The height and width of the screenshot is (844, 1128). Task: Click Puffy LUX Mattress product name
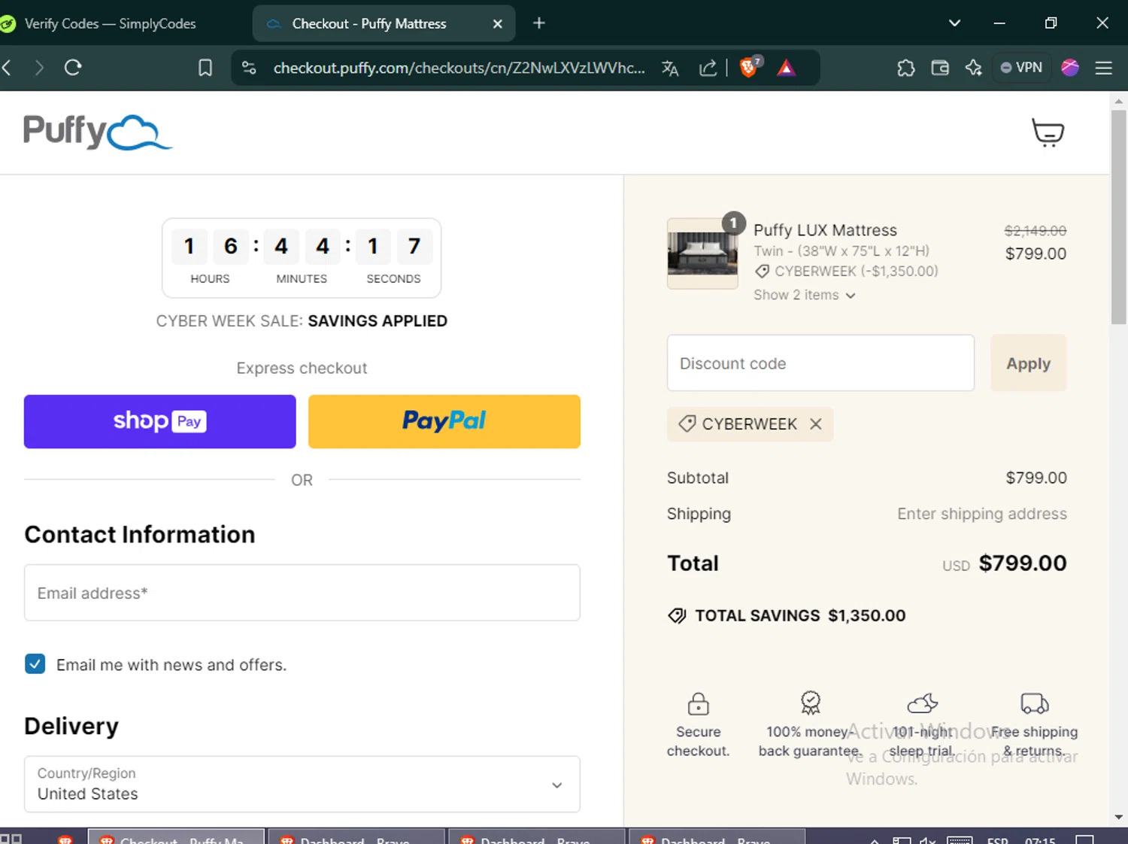click(825, 230)
